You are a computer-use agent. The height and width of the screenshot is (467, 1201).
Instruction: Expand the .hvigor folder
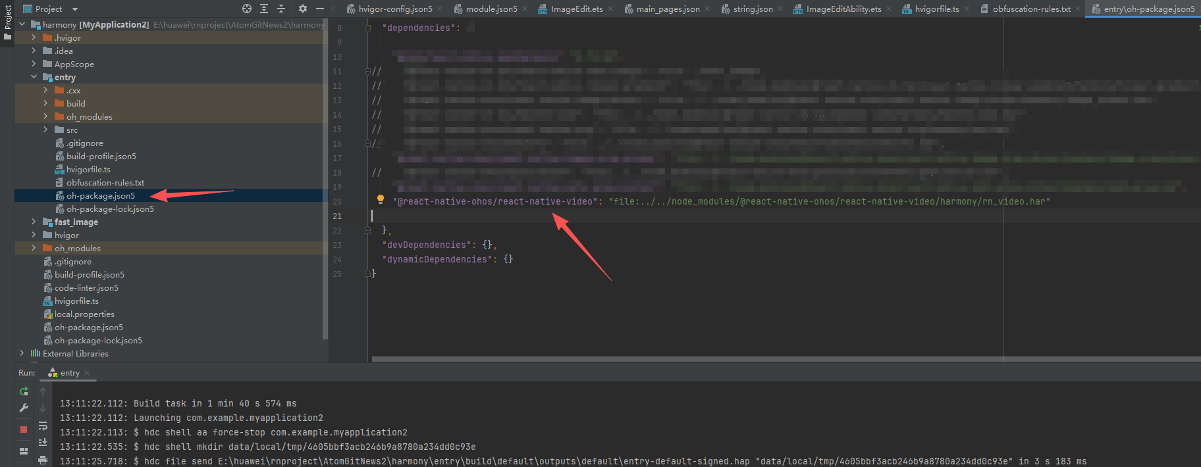point(34,37)
